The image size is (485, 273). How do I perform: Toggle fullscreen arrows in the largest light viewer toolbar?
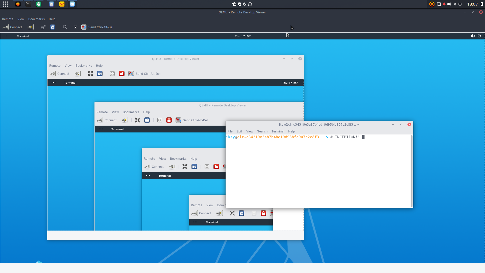point(90,74)
